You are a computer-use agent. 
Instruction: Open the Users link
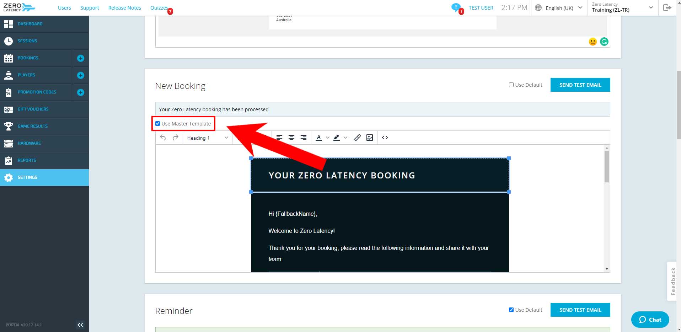[x=64, y=8]
